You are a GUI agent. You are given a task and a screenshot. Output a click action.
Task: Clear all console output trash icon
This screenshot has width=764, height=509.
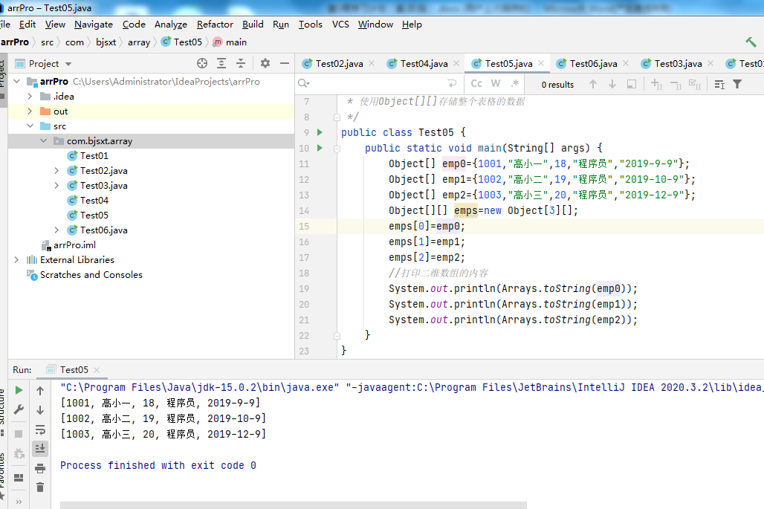[x=40, y=487]
